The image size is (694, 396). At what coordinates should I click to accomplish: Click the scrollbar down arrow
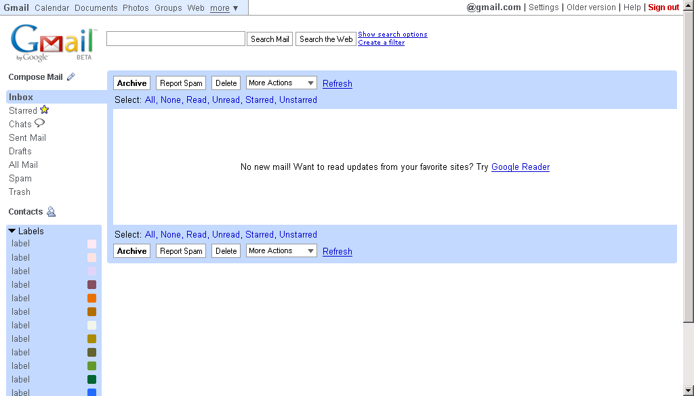689,391
